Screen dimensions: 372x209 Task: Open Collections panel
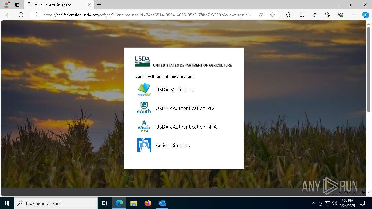[x=328, y=15]
